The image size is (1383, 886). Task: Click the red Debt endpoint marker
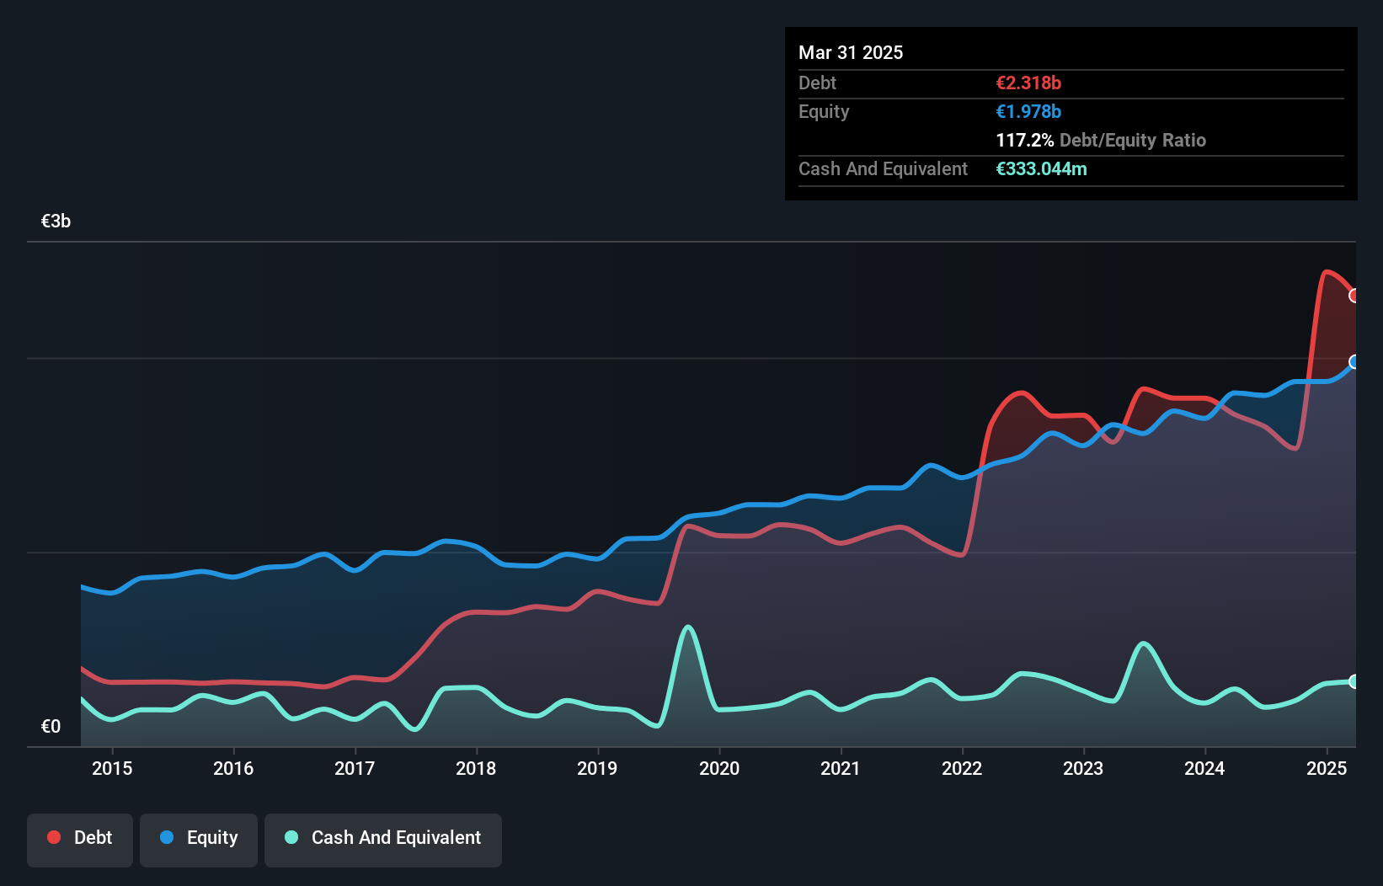tap(1354, 296)
